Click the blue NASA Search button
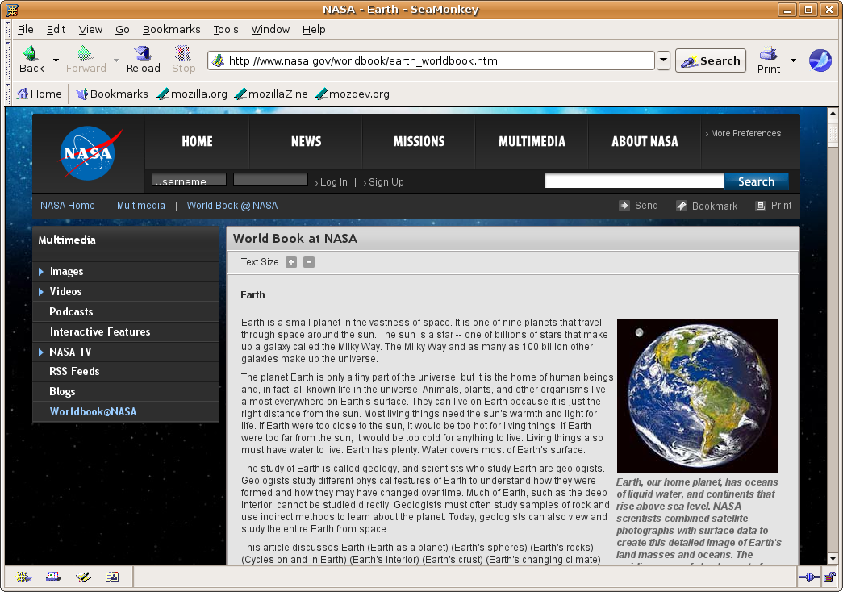 coord(757,181)
